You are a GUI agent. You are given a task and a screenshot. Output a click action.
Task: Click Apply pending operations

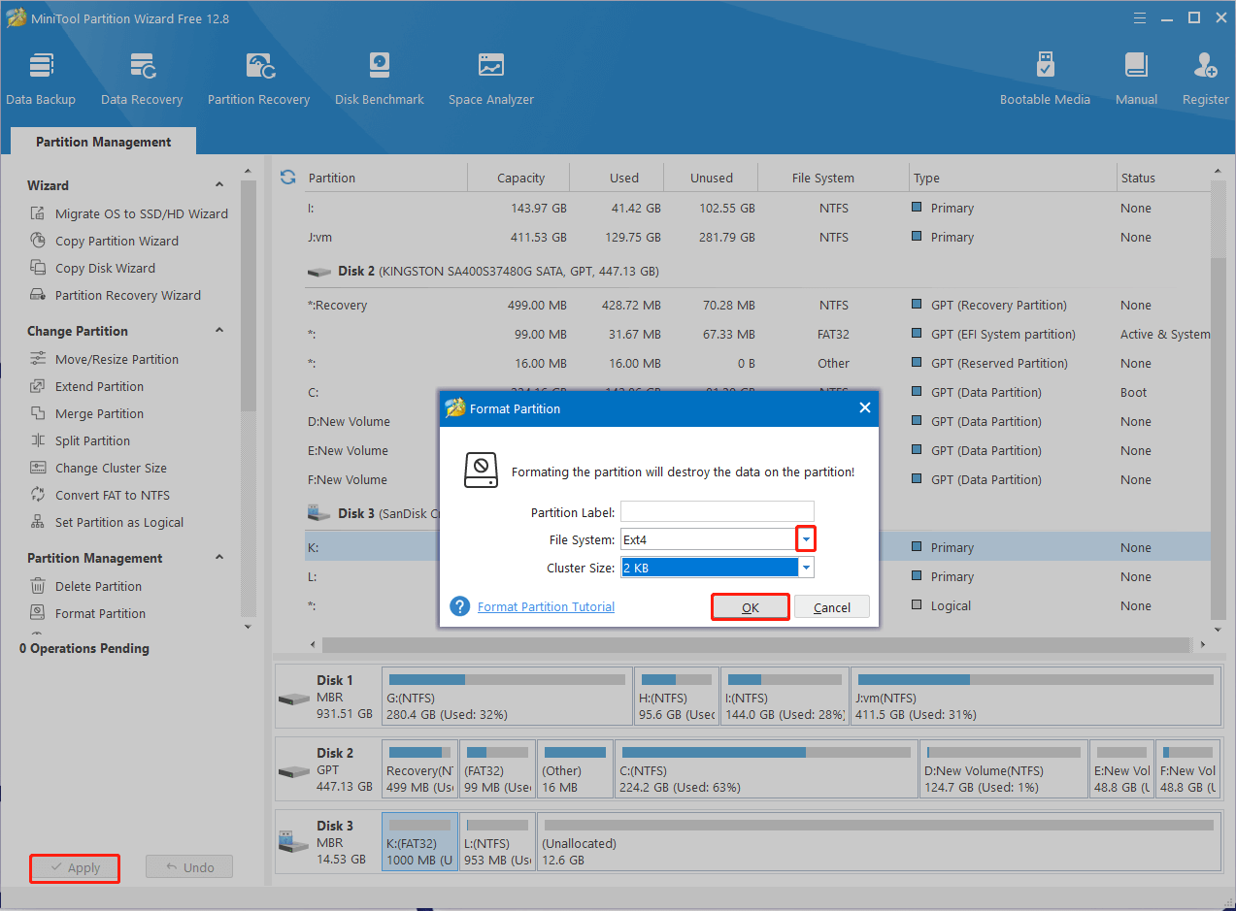tap(75, 867)
